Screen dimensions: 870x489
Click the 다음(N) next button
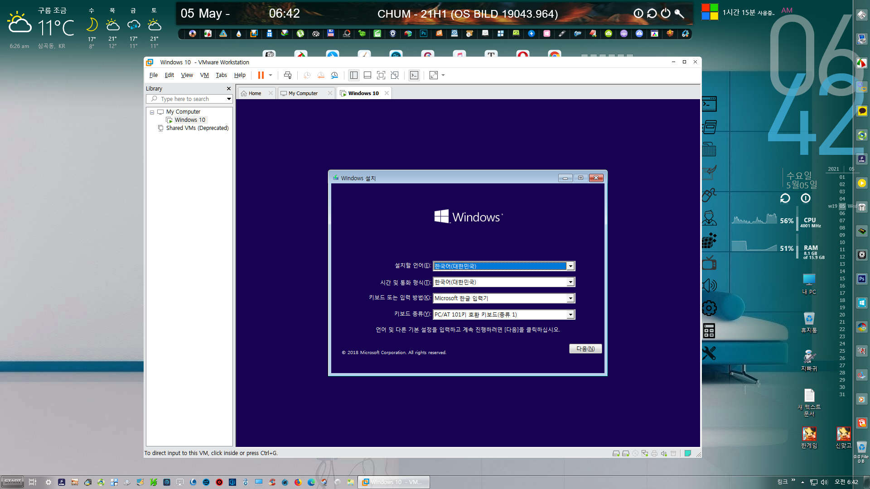(x=585, y=349)
